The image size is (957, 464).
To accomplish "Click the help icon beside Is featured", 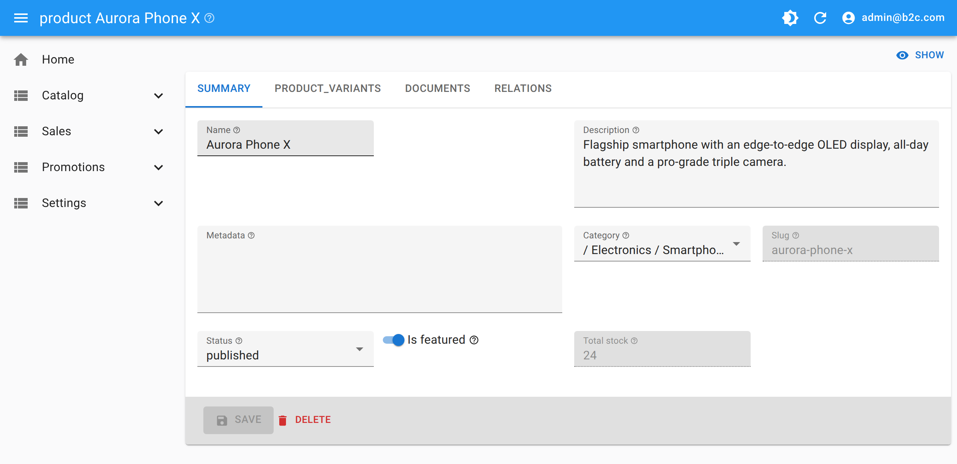I will tap(474, 340).
